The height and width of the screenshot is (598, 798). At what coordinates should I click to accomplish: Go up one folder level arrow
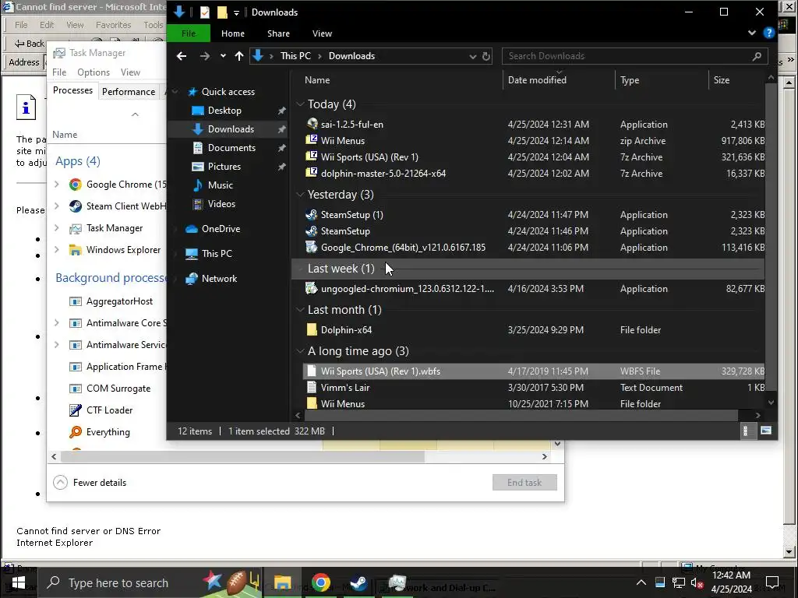(x=239, y=56)
